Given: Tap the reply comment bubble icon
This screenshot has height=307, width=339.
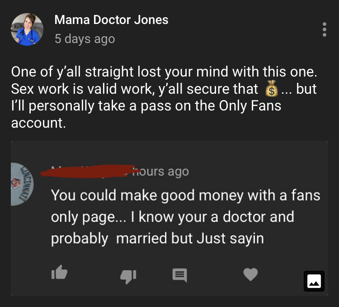Looking at the screenshot, I should point(180,274).
